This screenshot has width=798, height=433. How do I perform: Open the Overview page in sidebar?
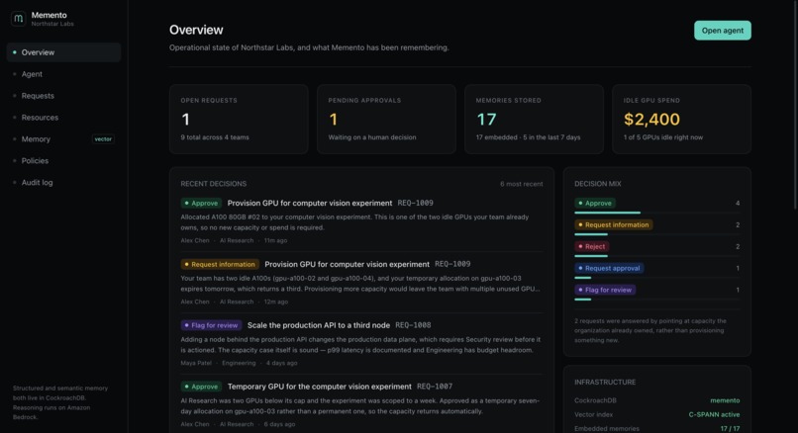[x=63, y=52]
